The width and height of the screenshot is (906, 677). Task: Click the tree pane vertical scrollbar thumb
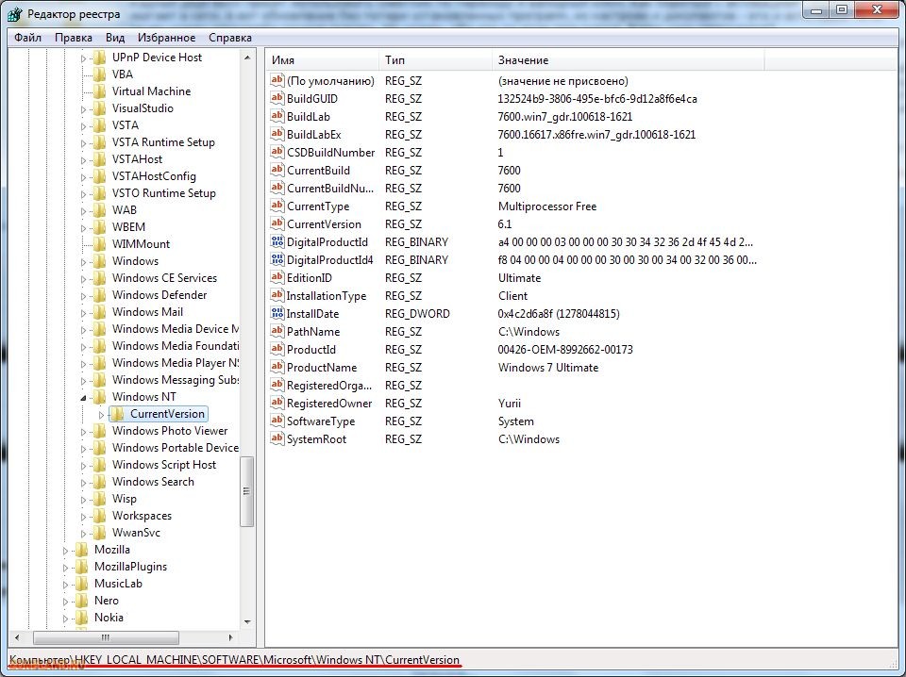point(247,491)
